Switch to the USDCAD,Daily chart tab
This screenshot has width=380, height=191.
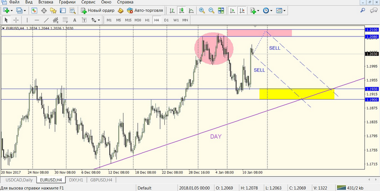coord(19,180)
